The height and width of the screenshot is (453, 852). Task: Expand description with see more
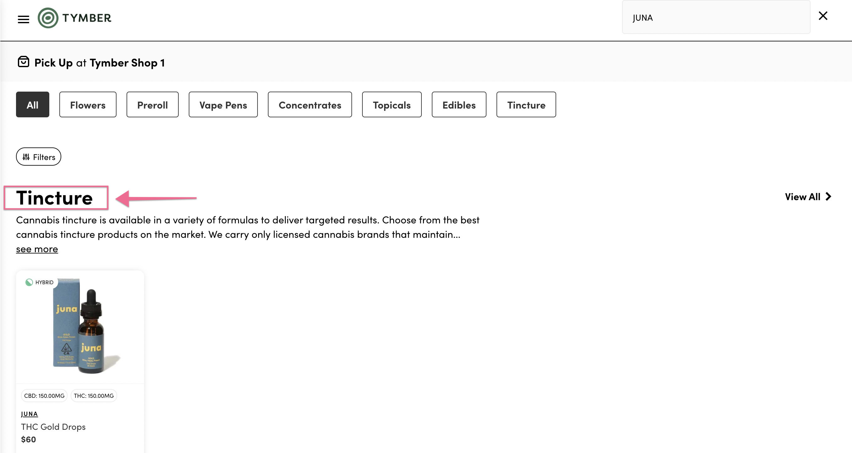(x=37, y=249)
